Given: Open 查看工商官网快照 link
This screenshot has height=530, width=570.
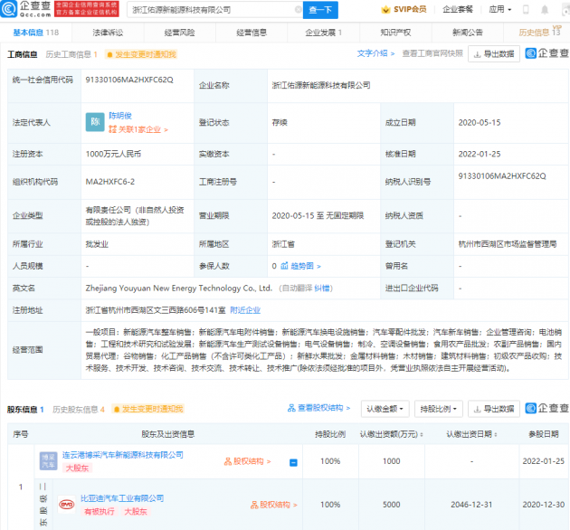Looking at the screenshot, I should 432,53.
